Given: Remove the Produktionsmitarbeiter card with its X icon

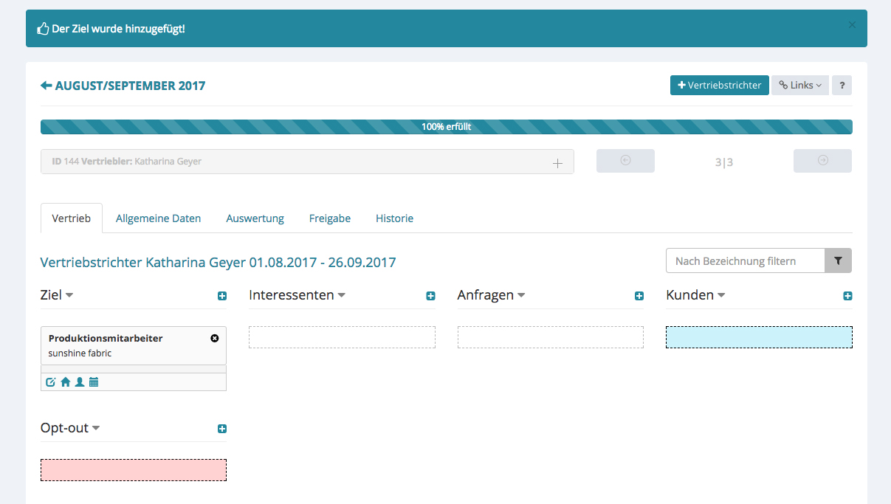Looking at the screenshot, I should [x=215, y=338].
